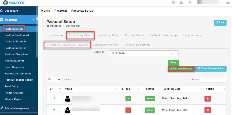Open Point Entry in sidebar
The width and height of the screenshot is (232, 115).
click(x=11, y=86)
